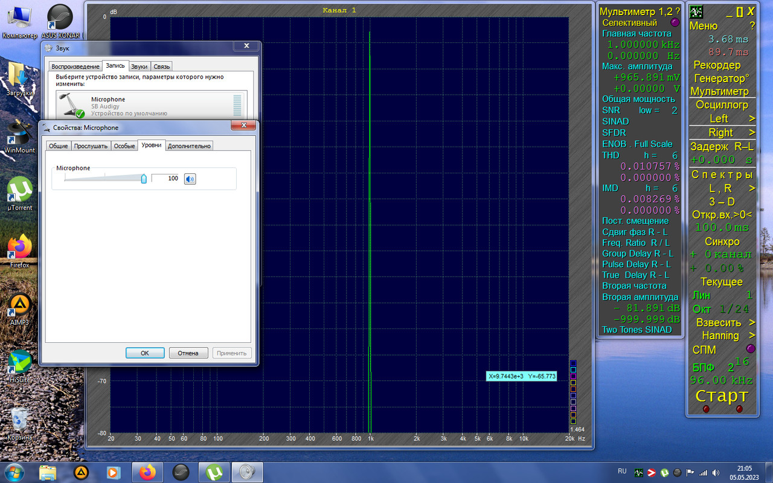
Task: Open the Воспроизведение tab in Звук window
Action: pyautogui.click(x=75, y=66)
